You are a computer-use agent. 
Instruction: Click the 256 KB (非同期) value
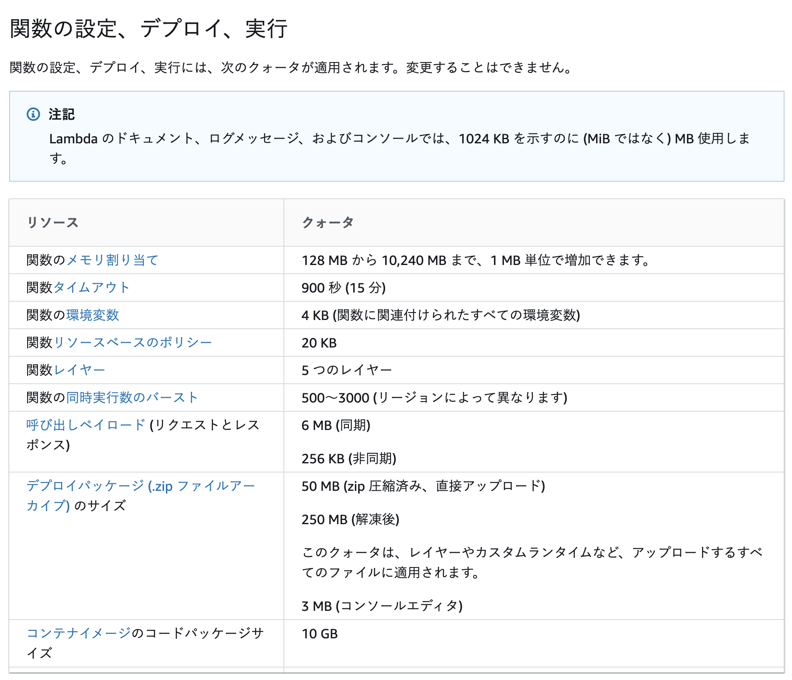(x=349, y=458)
